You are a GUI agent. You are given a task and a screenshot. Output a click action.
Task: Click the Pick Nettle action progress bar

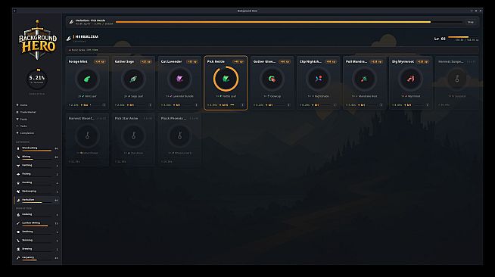pyautogui.click(x=289, y=22)
